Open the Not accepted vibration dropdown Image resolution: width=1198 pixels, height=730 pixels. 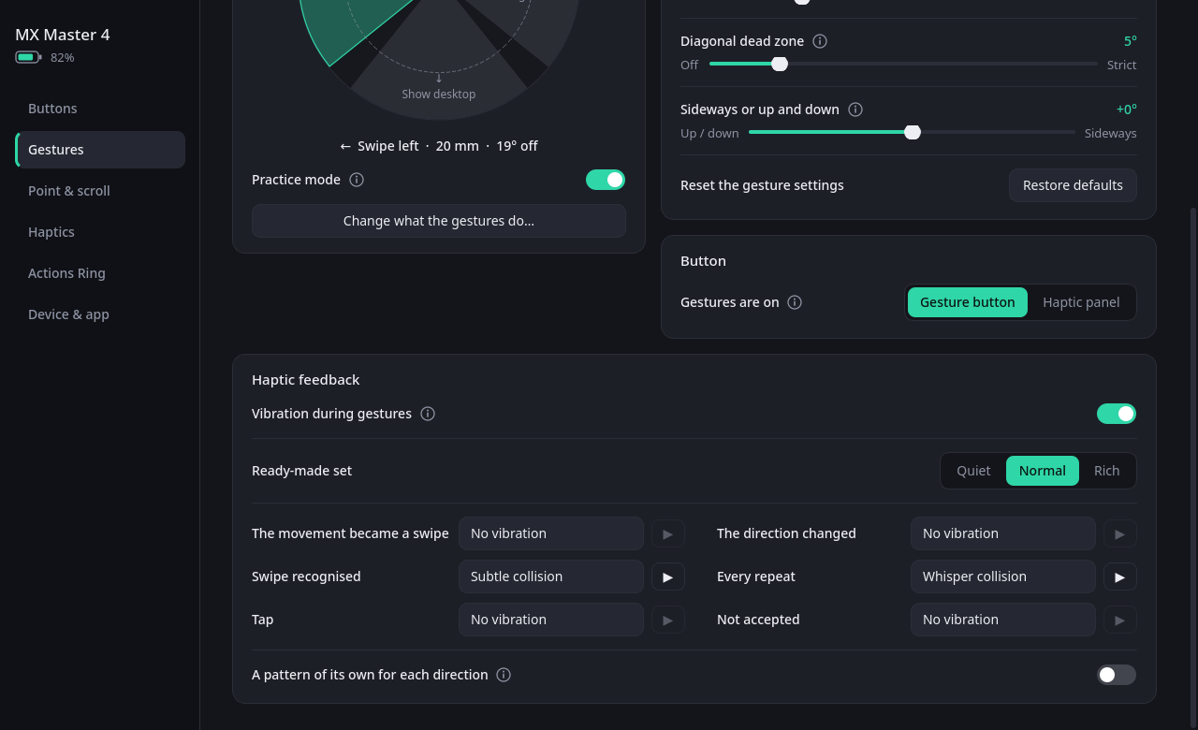[1003, 620]
